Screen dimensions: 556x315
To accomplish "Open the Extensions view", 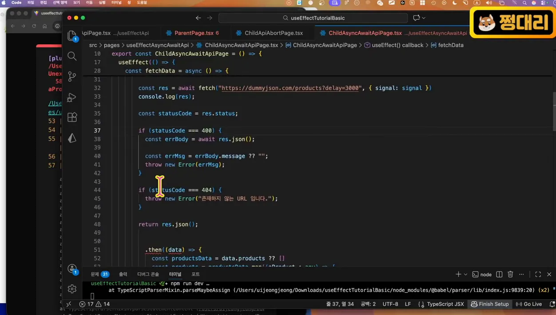I will (72, 117).
